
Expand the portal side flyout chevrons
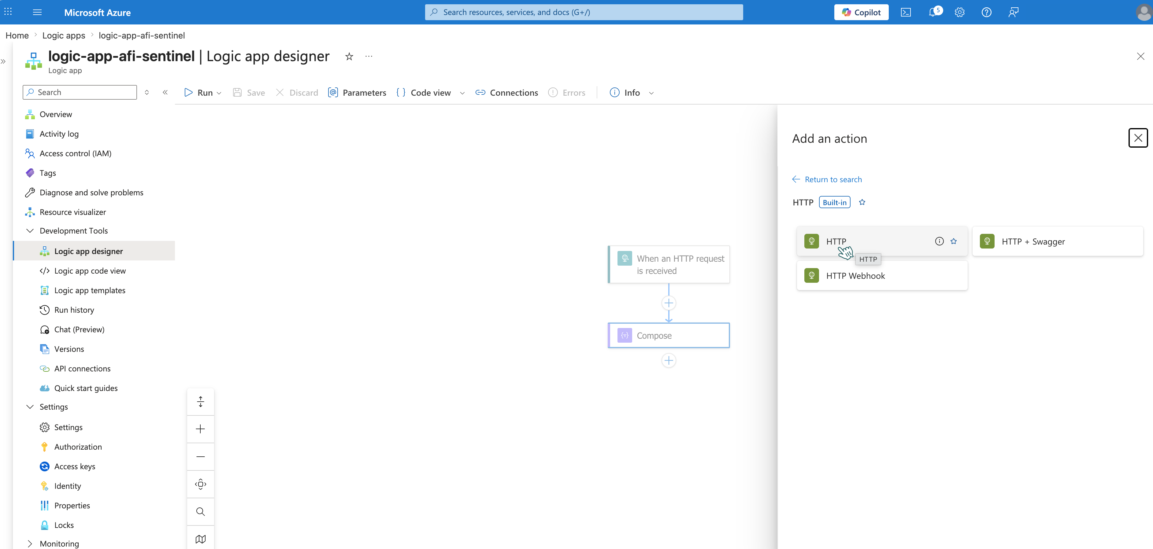[x=3, y=61]
